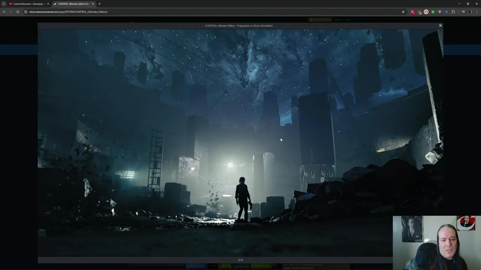
Task: Click the dimmed green add-to-cart button
Action: pos(260,266)
